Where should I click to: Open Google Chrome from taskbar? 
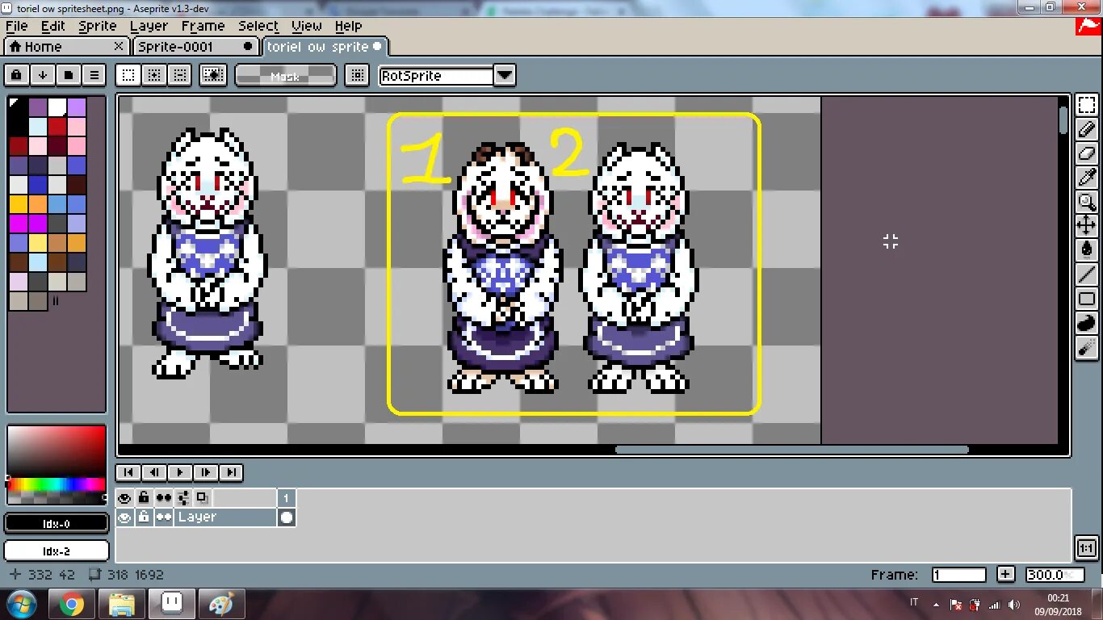[71, 604]
